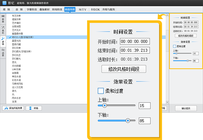Click the 爱剪辑 app logo icon
The width and height of the screenshot is (203, 140).
[x=4, y=3]
